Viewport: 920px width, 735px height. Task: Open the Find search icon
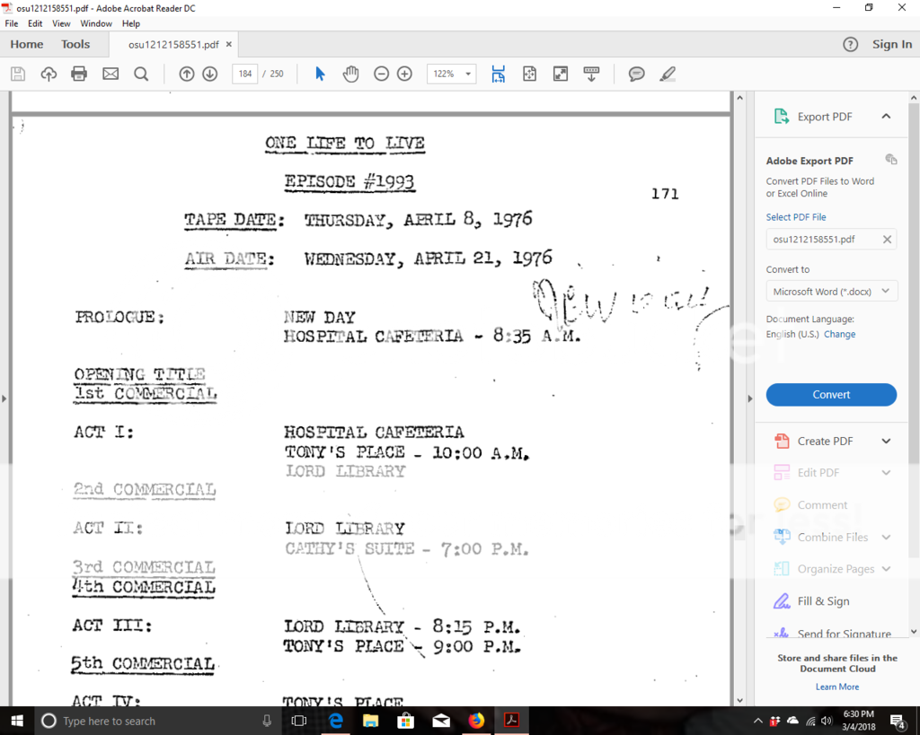pyautogui.click(x=143, y=74)
